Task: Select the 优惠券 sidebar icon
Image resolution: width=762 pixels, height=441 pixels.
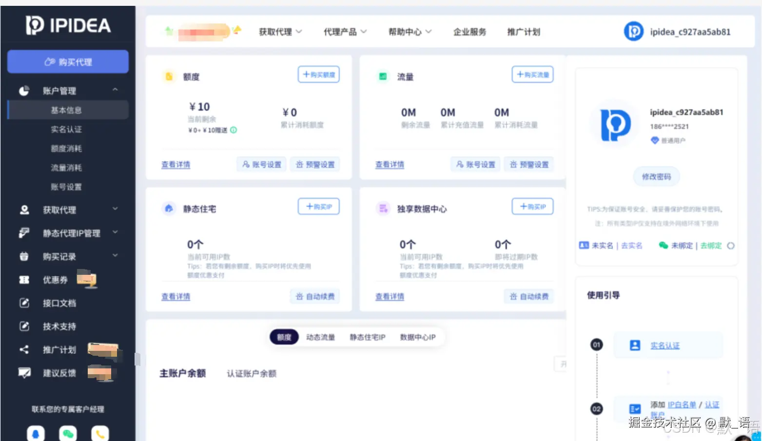Action: pyautogui.click(x=24, y=279)
